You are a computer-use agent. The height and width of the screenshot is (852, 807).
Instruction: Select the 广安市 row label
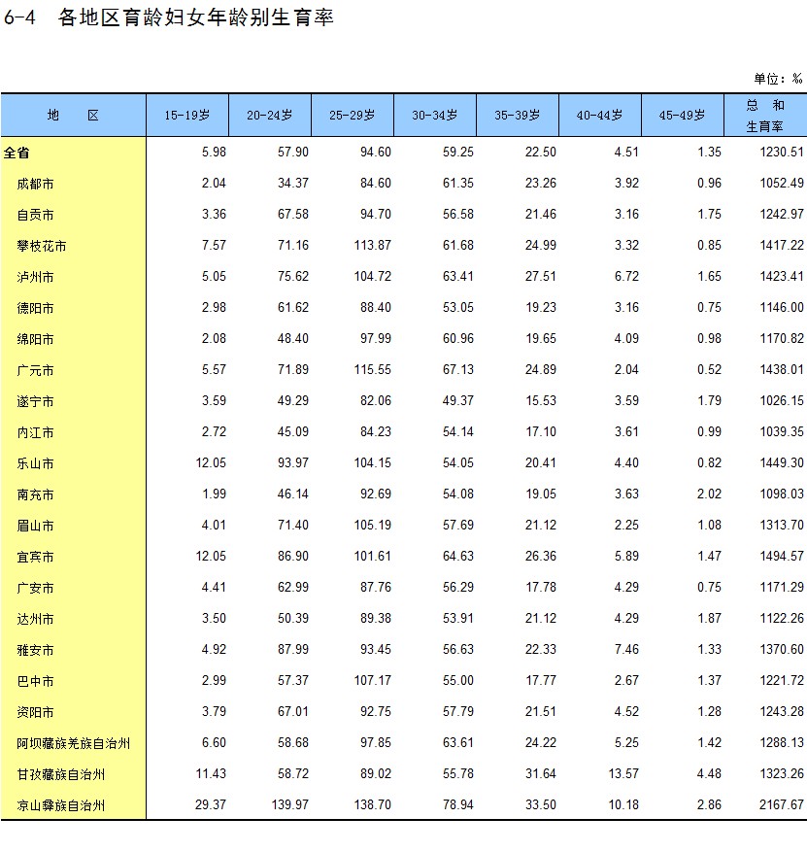coord(35,588)
